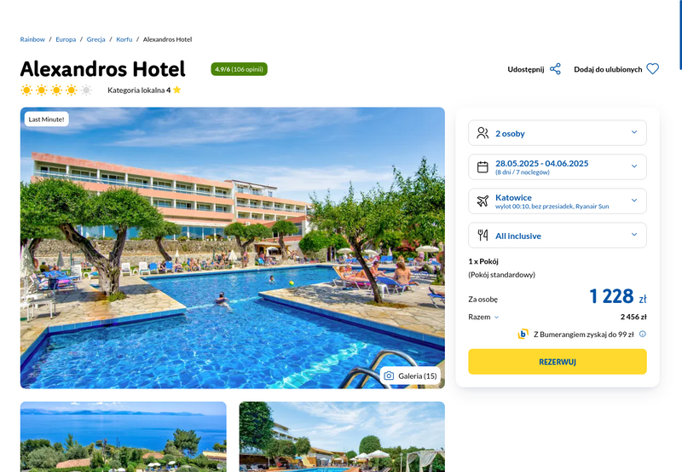Expand the 2 osoby guests dropdown
Viewport: 682px width, 472px height.
pos(558,133)
